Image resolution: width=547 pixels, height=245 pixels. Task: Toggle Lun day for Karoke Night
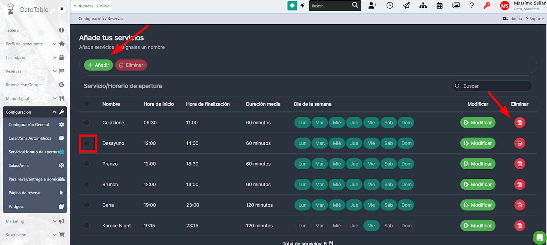(x=303, y=226)
